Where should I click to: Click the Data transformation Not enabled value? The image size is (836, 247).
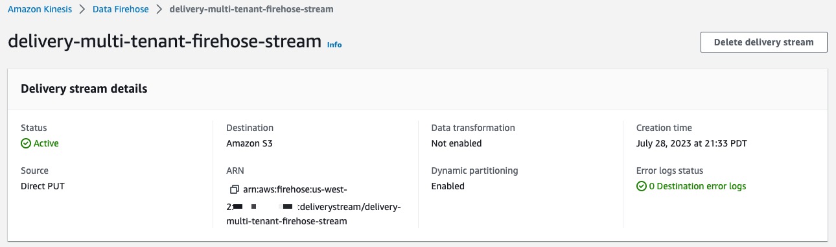coord(456,143)
